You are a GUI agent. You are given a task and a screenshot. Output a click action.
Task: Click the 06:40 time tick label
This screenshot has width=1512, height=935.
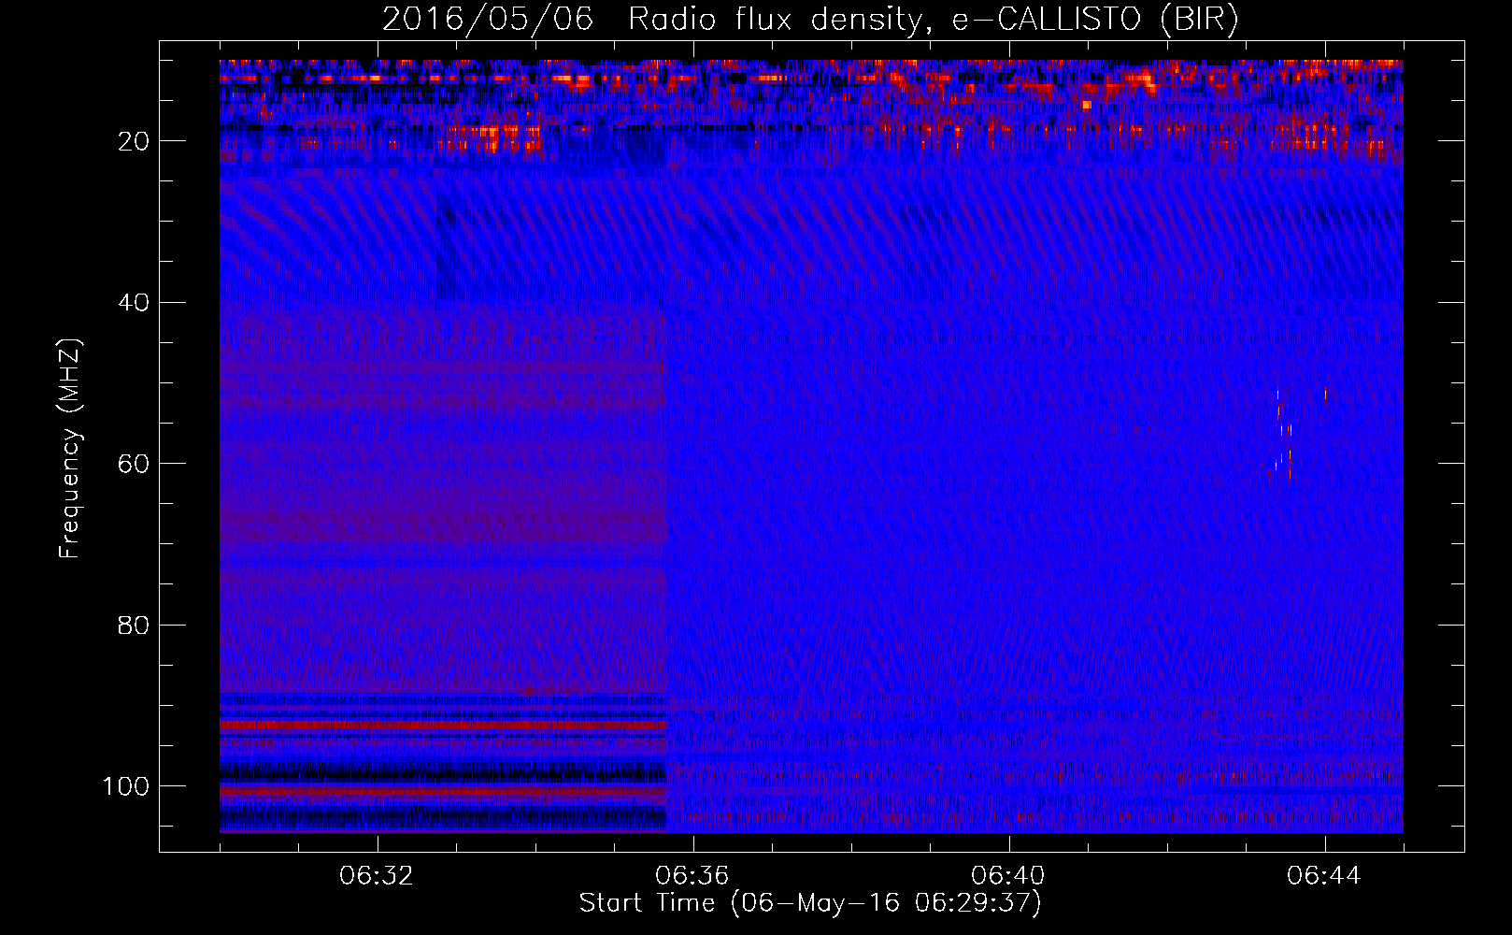click(x=1008, y=876)
